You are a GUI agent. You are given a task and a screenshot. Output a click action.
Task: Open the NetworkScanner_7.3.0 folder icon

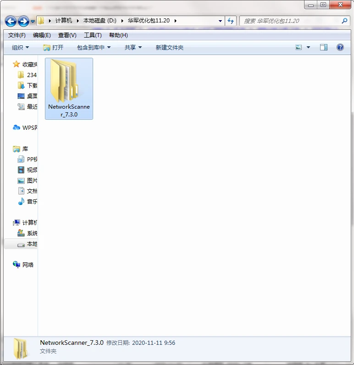click(65, 82)
